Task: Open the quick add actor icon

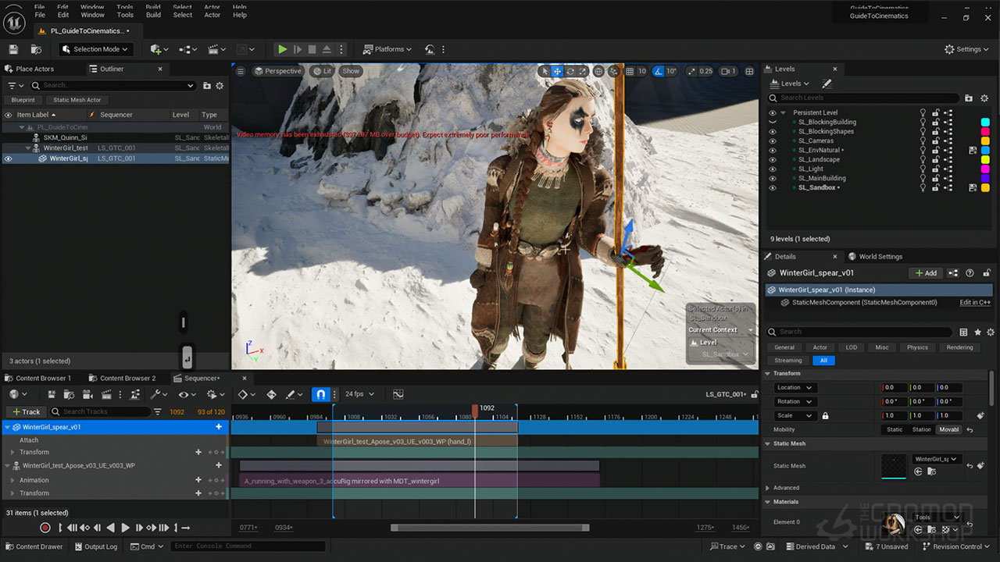Action: tap(156, 49)
